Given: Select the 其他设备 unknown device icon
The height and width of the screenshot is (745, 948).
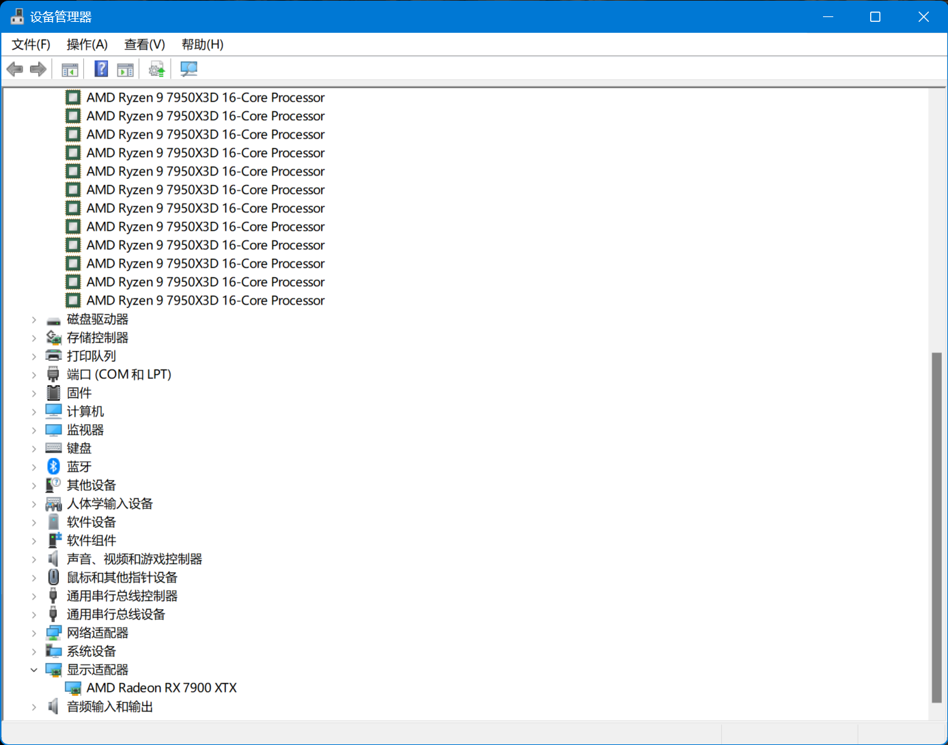Looking at the screenshot, I should point(53,485).
